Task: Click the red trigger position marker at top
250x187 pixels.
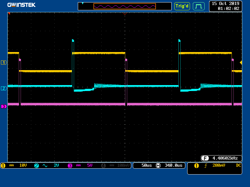Action: tap(125, 14)
